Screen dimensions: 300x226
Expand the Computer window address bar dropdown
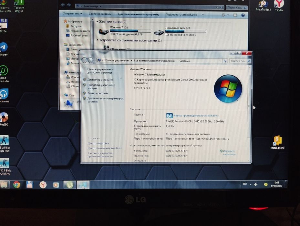pyautogui.click(x=217, y=7)
